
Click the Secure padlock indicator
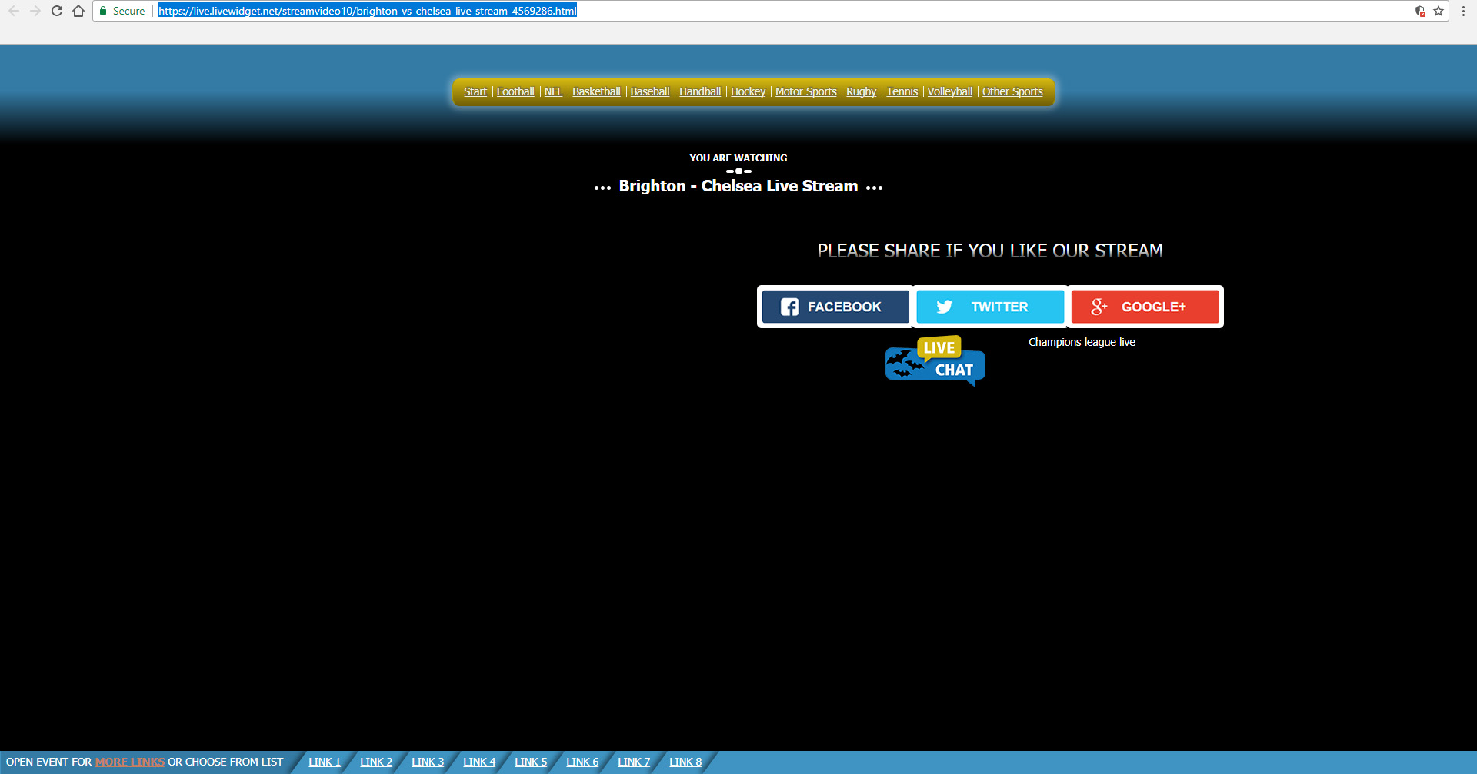click(122, 11)
